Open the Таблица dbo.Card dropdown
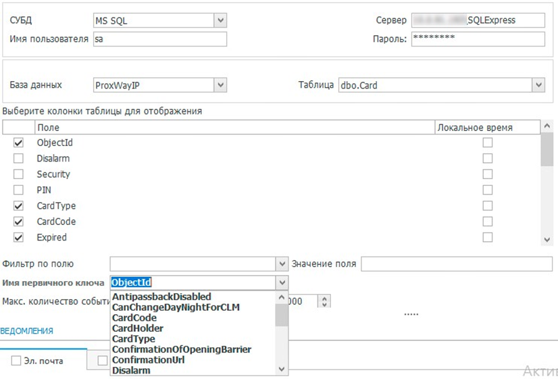This screenshot has height=379, width=558. [x=538, y=84]
